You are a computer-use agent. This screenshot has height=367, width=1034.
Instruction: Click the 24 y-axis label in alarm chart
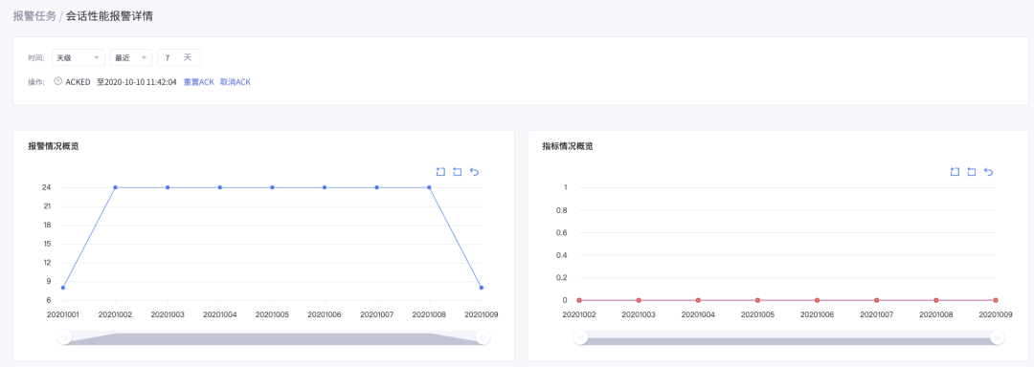click(47, 187)
